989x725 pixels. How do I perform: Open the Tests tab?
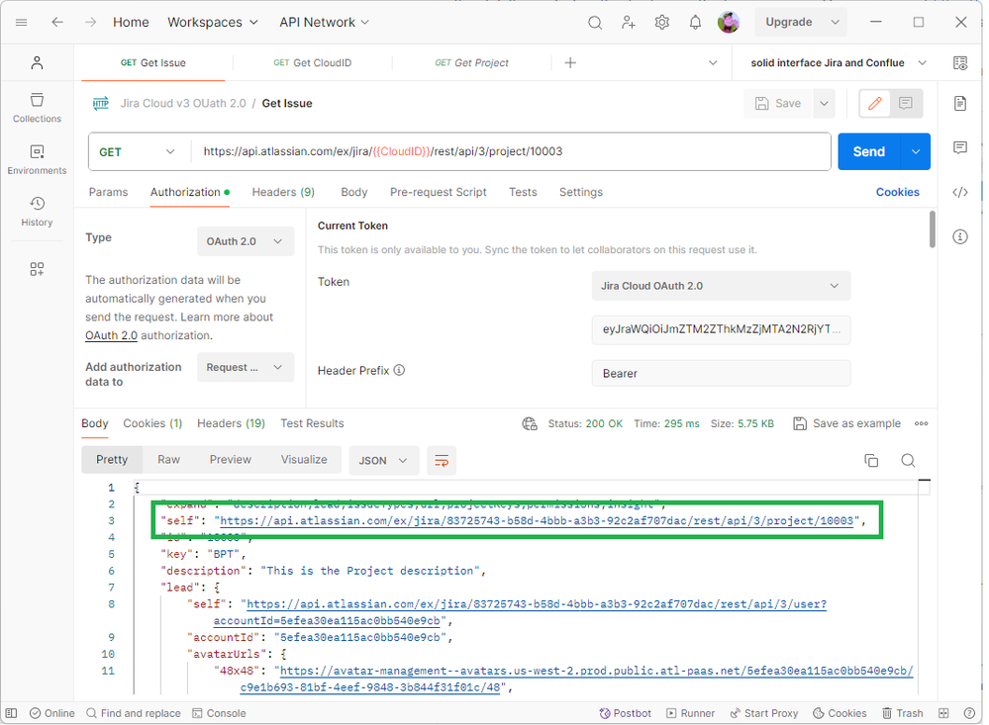[523, 192]
